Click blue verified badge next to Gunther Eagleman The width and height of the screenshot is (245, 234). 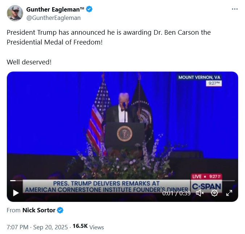point(89,9)
